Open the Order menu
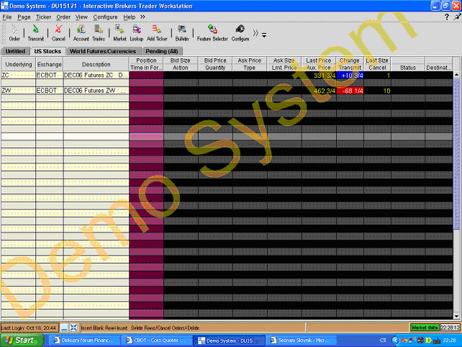The image size is (462, 347). tap(63, 17)
